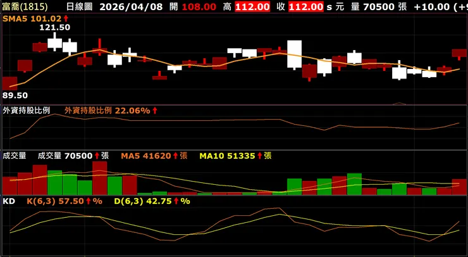Screen dimensions: 468x257
Task: Click the white 外資持股比例 panel title
Action: coord(27,111)
